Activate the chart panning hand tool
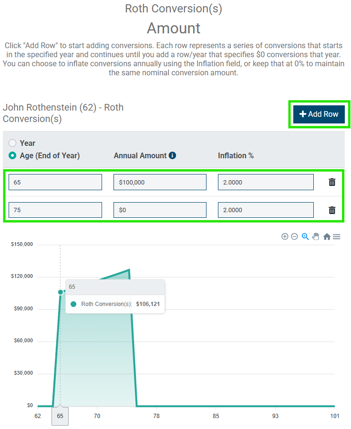 pos(316,236)
